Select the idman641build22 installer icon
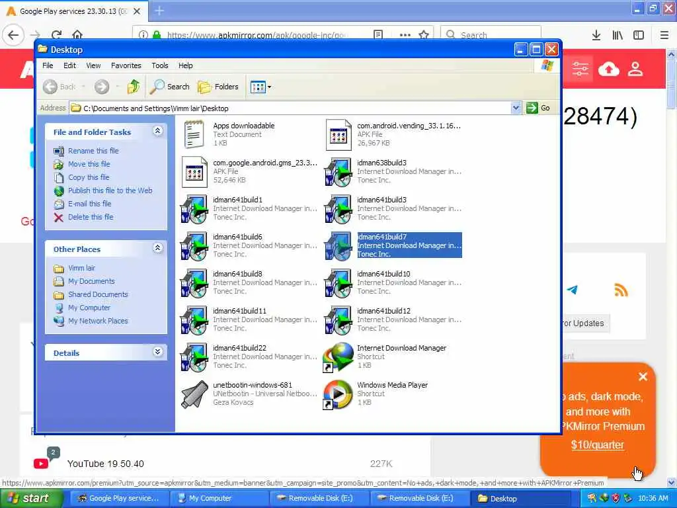This screenshot has height=508, width=677. pos(194,358)
